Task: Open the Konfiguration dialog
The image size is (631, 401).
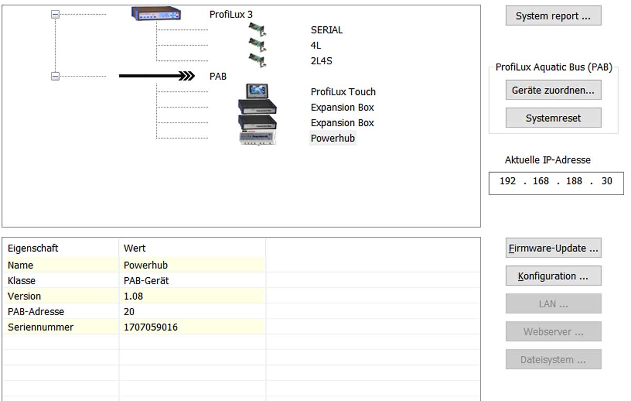Action: coord(553,276)
